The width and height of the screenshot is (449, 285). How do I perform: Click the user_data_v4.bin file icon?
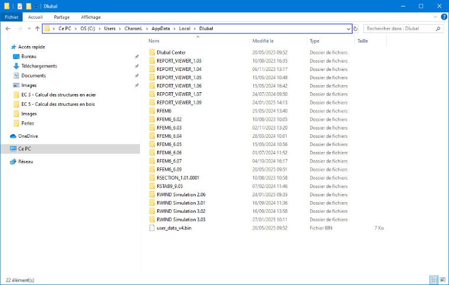pos(152,228)
